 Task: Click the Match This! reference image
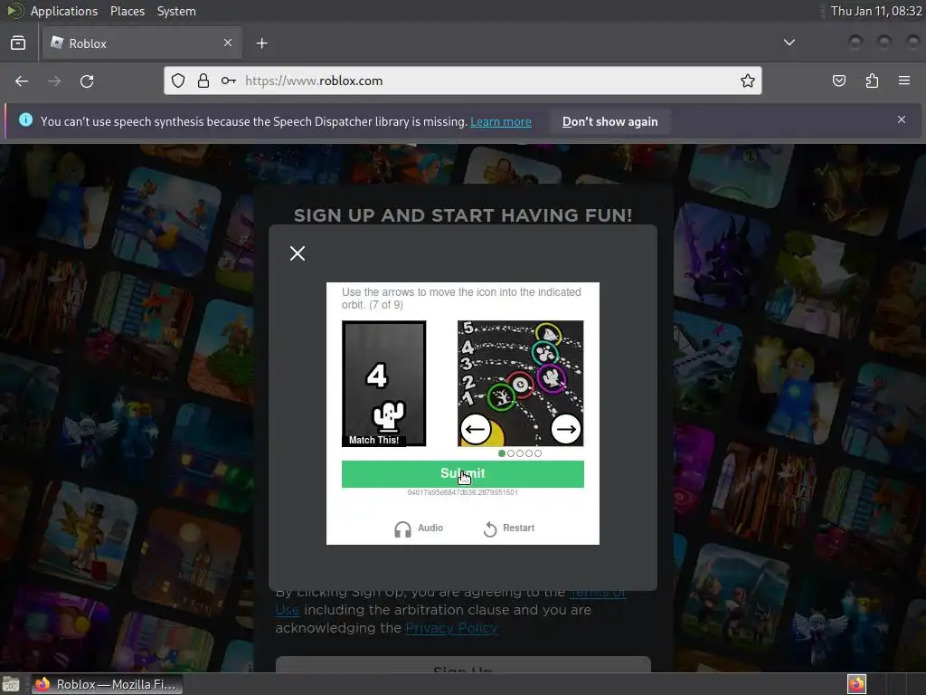383,384
